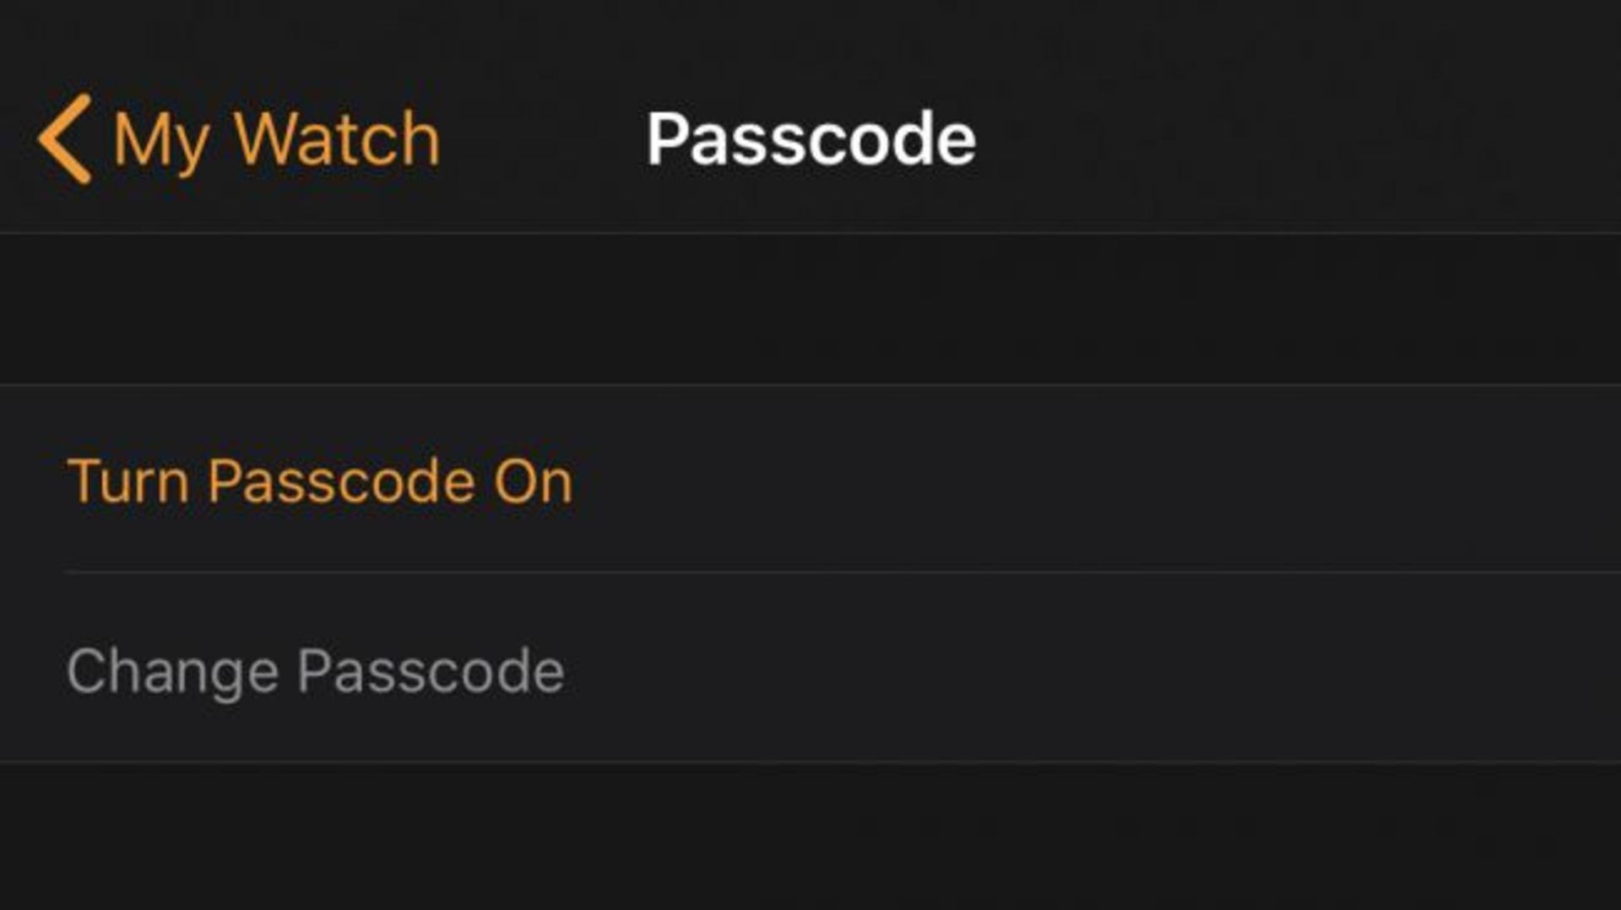
Task: Navigate back using My Watch link
Action: (x=277, y=140)
